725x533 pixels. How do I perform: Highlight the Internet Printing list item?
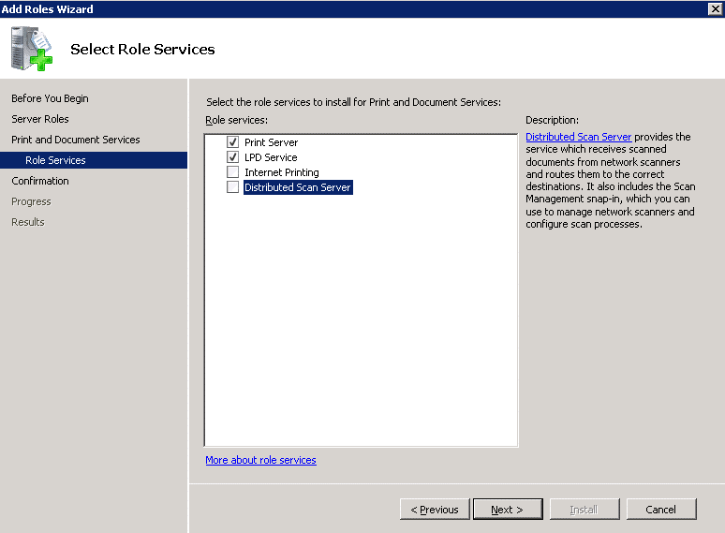282,172
